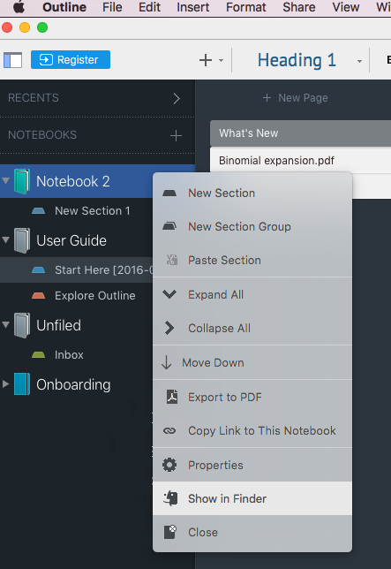
Task: Expand the Onboarding disclosure triangle
Action: coord(5,384)
